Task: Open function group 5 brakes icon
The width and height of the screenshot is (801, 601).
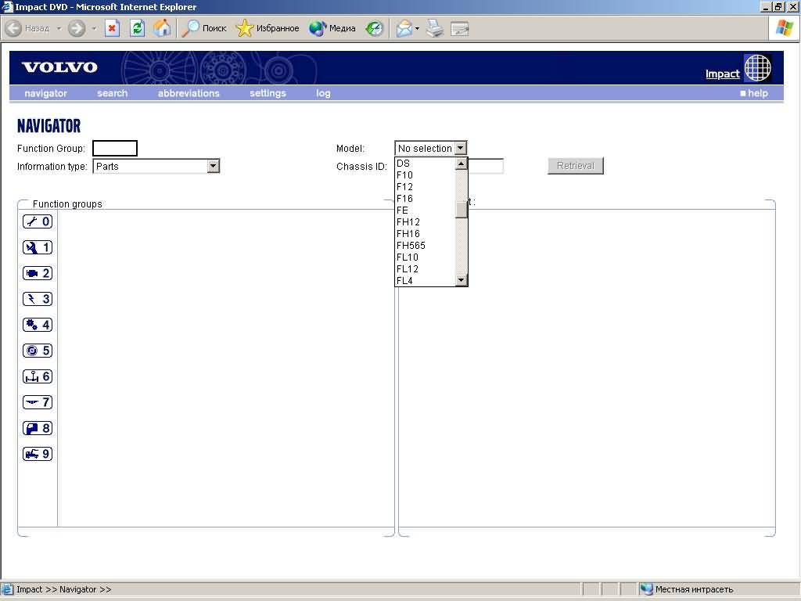Action: tap(38, 351)
